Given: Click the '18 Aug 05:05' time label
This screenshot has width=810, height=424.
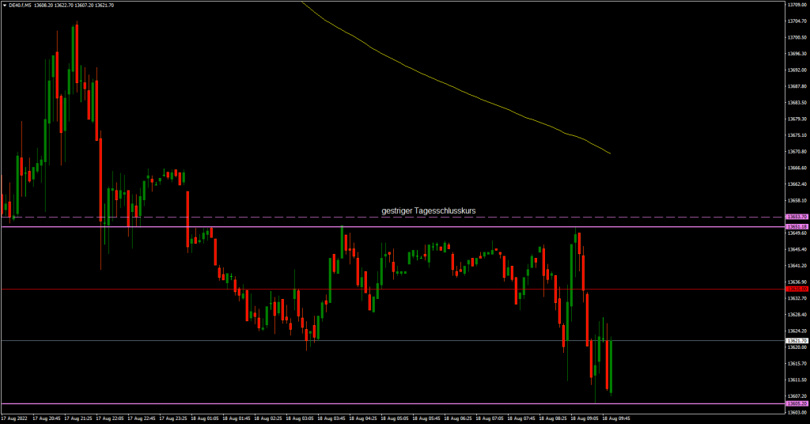Looking at the screenshot, I should click(x=392, y=418).
